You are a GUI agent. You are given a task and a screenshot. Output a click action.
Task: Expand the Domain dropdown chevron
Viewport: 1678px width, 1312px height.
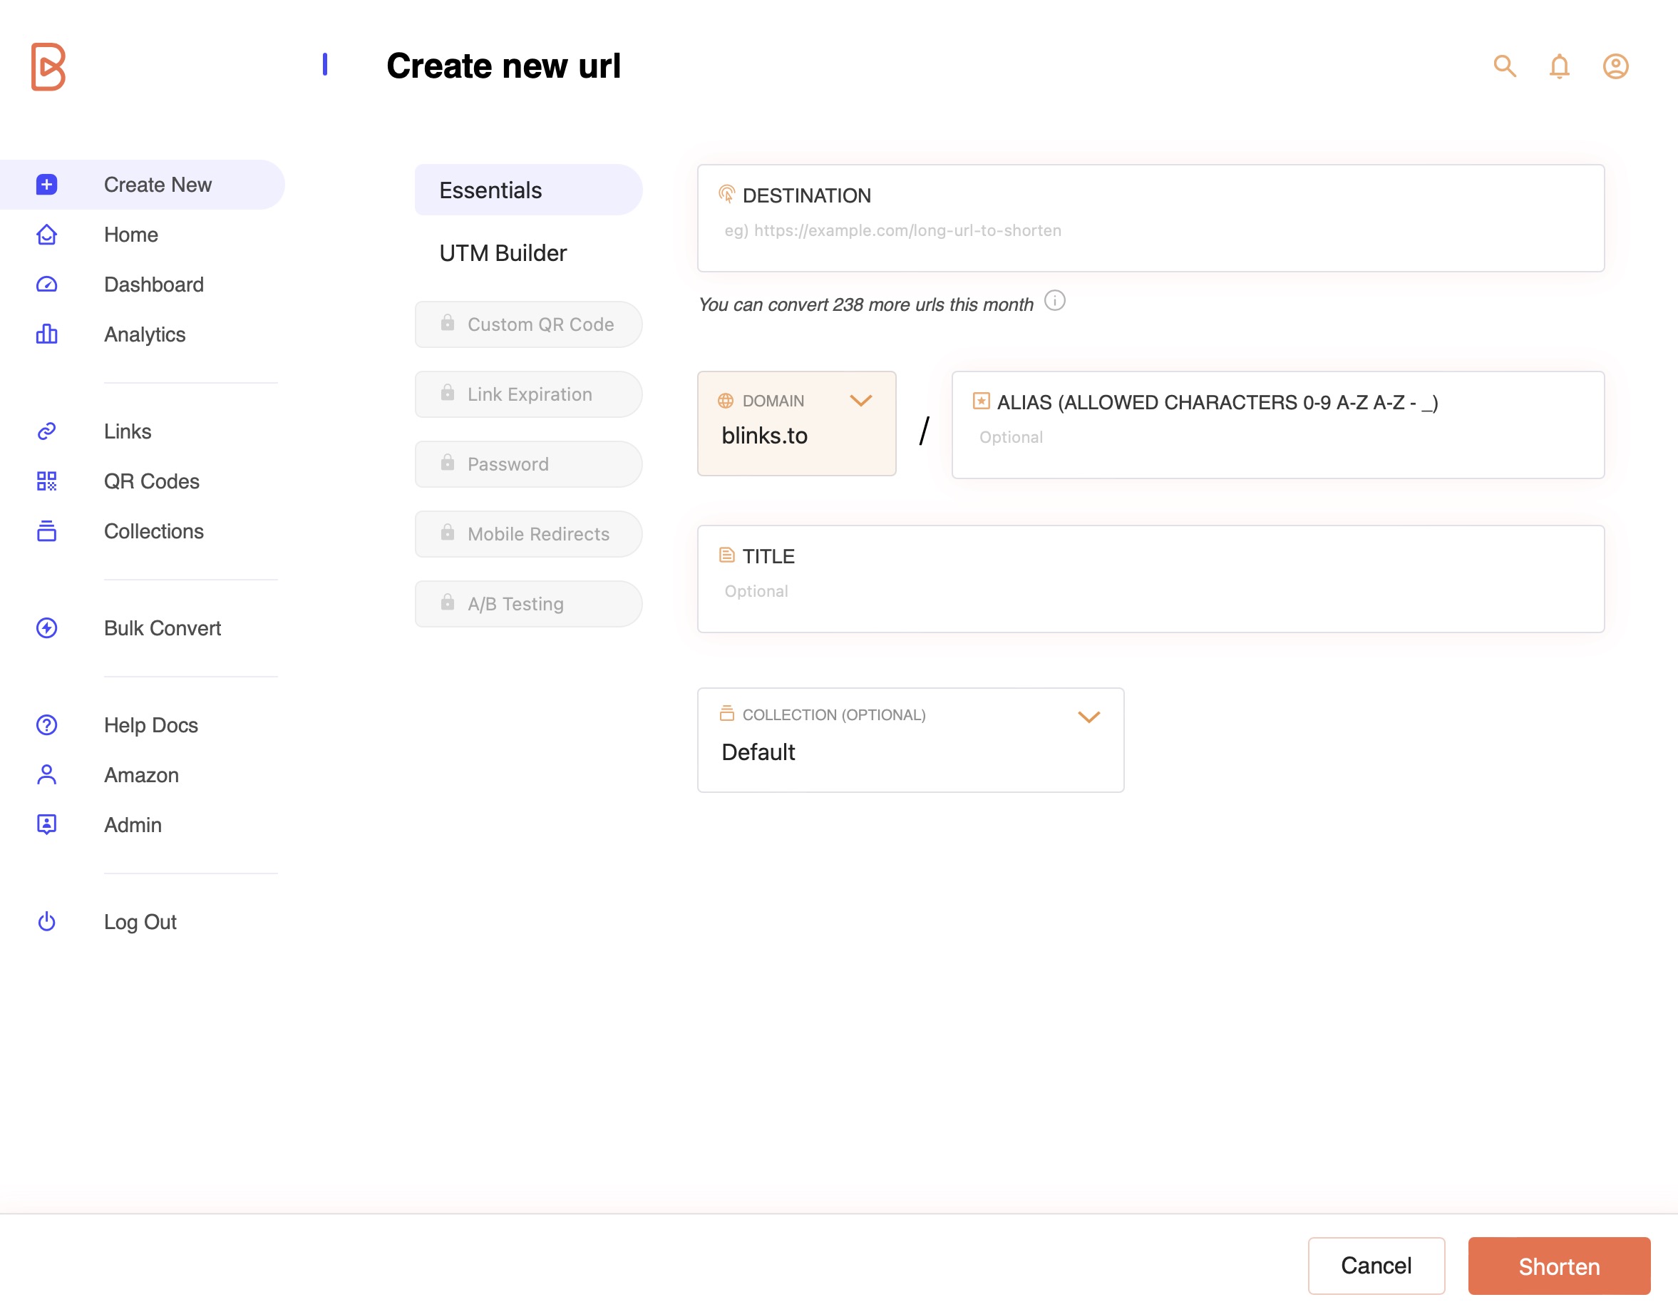(x=860, y=401)
